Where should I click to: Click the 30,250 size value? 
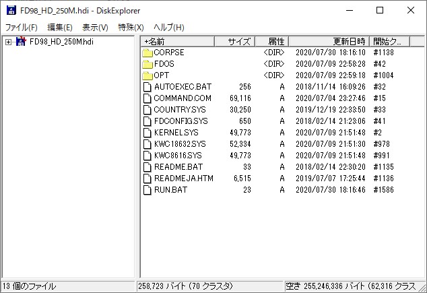(x=240, y=110)
